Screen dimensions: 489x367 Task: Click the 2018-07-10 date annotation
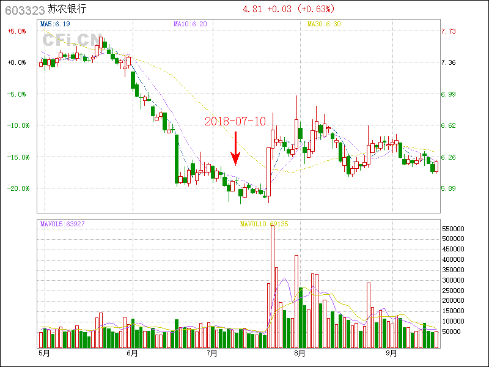point(235,121)
